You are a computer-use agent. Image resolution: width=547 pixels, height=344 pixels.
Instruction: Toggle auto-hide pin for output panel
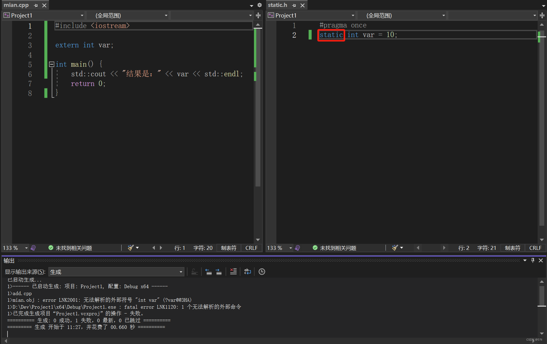point(533,260)
